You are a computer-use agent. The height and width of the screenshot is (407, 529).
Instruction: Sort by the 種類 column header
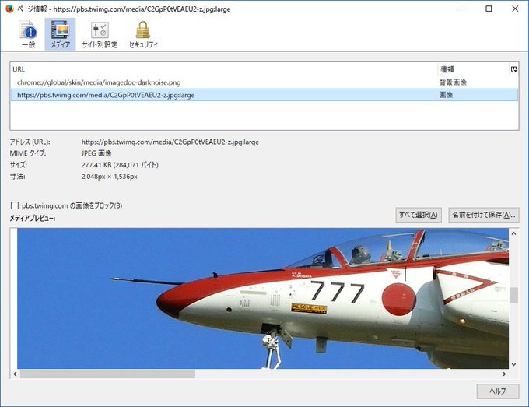point(473,69)
